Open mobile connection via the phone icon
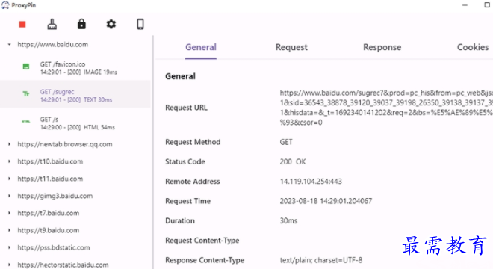 140,24
